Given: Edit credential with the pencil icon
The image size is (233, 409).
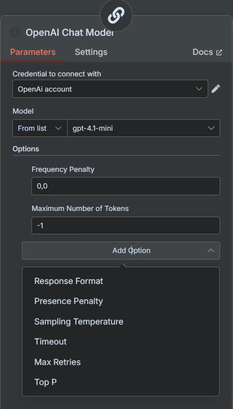Looking at the screenshot, I should pyautogui.click(x=215, y=89).
